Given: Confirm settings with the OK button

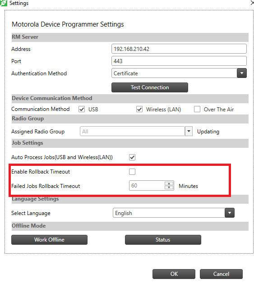Looking at the screenshot, I should [174, 274].
